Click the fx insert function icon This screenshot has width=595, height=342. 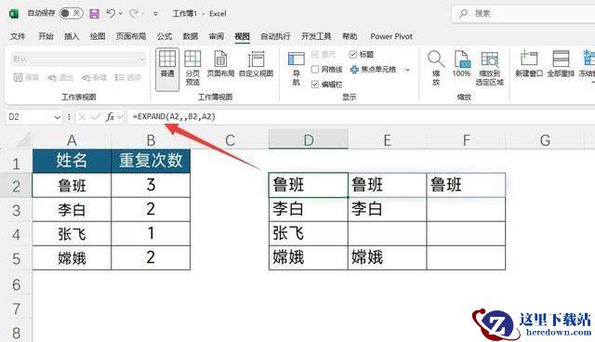coord(111,117)
